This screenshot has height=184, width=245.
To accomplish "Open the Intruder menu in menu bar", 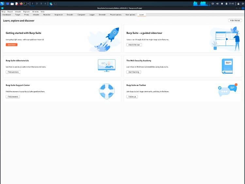I will (18, 12).
